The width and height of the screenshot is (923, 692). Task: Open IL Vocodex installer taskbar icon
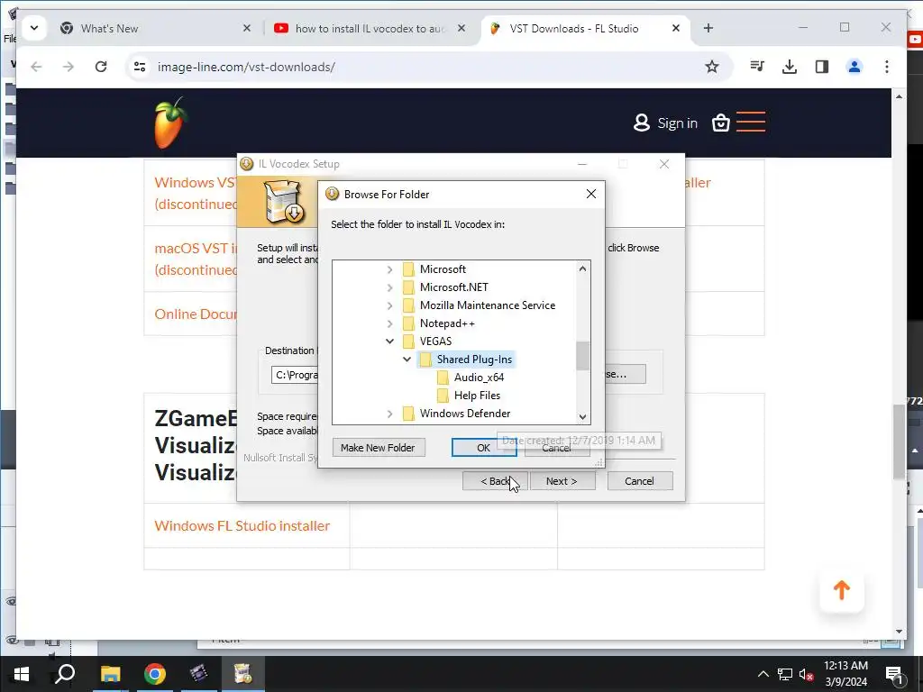pos(243,674)
